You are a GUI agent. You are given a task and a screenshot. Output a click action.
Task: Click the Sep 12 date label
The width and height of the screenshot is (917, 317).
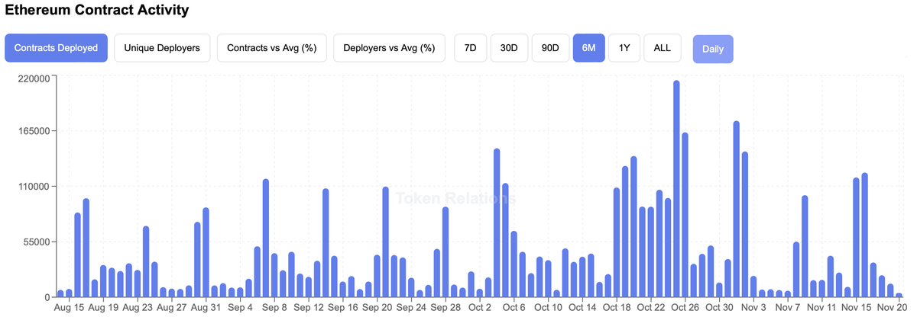click(308, 308)
